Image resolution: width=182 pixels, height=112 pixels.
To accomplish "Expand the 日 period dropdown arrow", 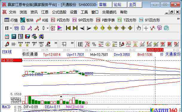I will 11,28.
